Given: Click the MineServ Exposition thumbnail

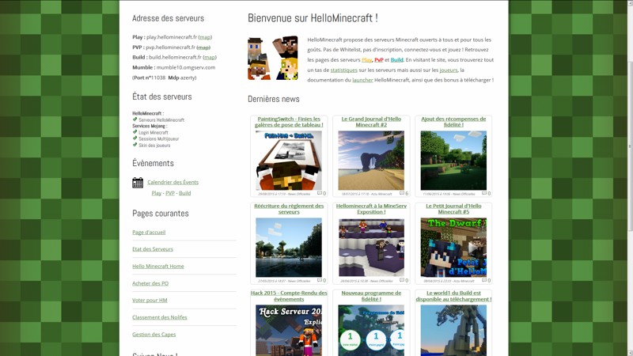Looking at the screenshot, I should [371, 248].
